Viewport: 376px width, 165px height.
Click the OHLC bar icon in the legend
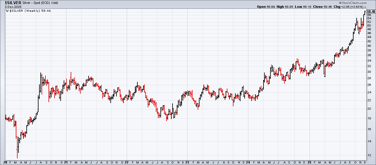click(7, 10)
